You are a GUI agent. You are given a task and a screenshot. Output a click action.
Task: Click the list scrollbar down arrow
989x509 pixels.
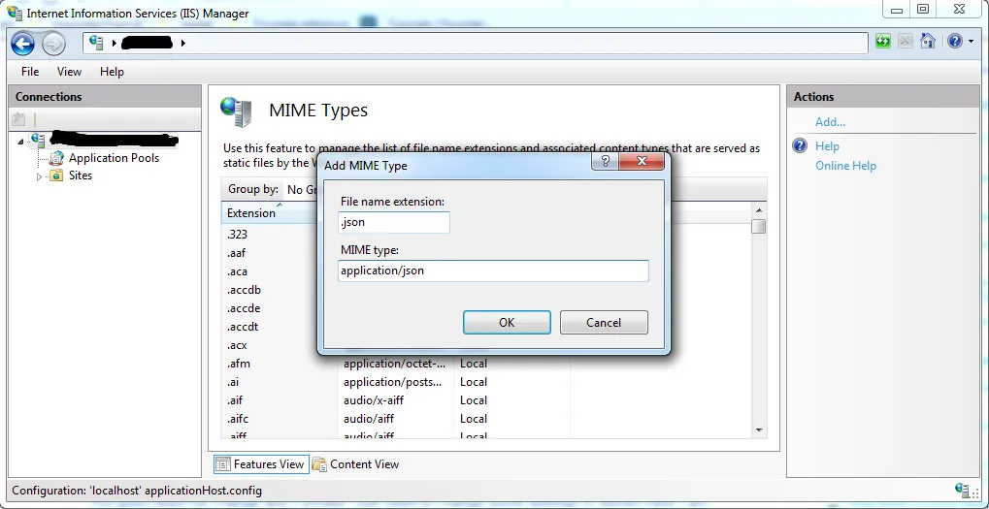[759, 430]
